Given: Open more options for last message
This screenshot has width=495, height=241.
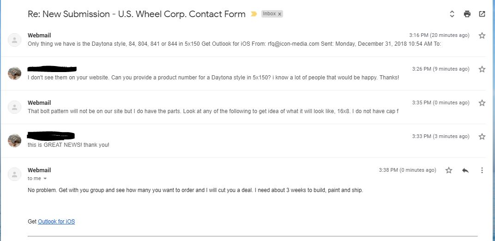Looking at the screenshot, I should pos(482,170).
